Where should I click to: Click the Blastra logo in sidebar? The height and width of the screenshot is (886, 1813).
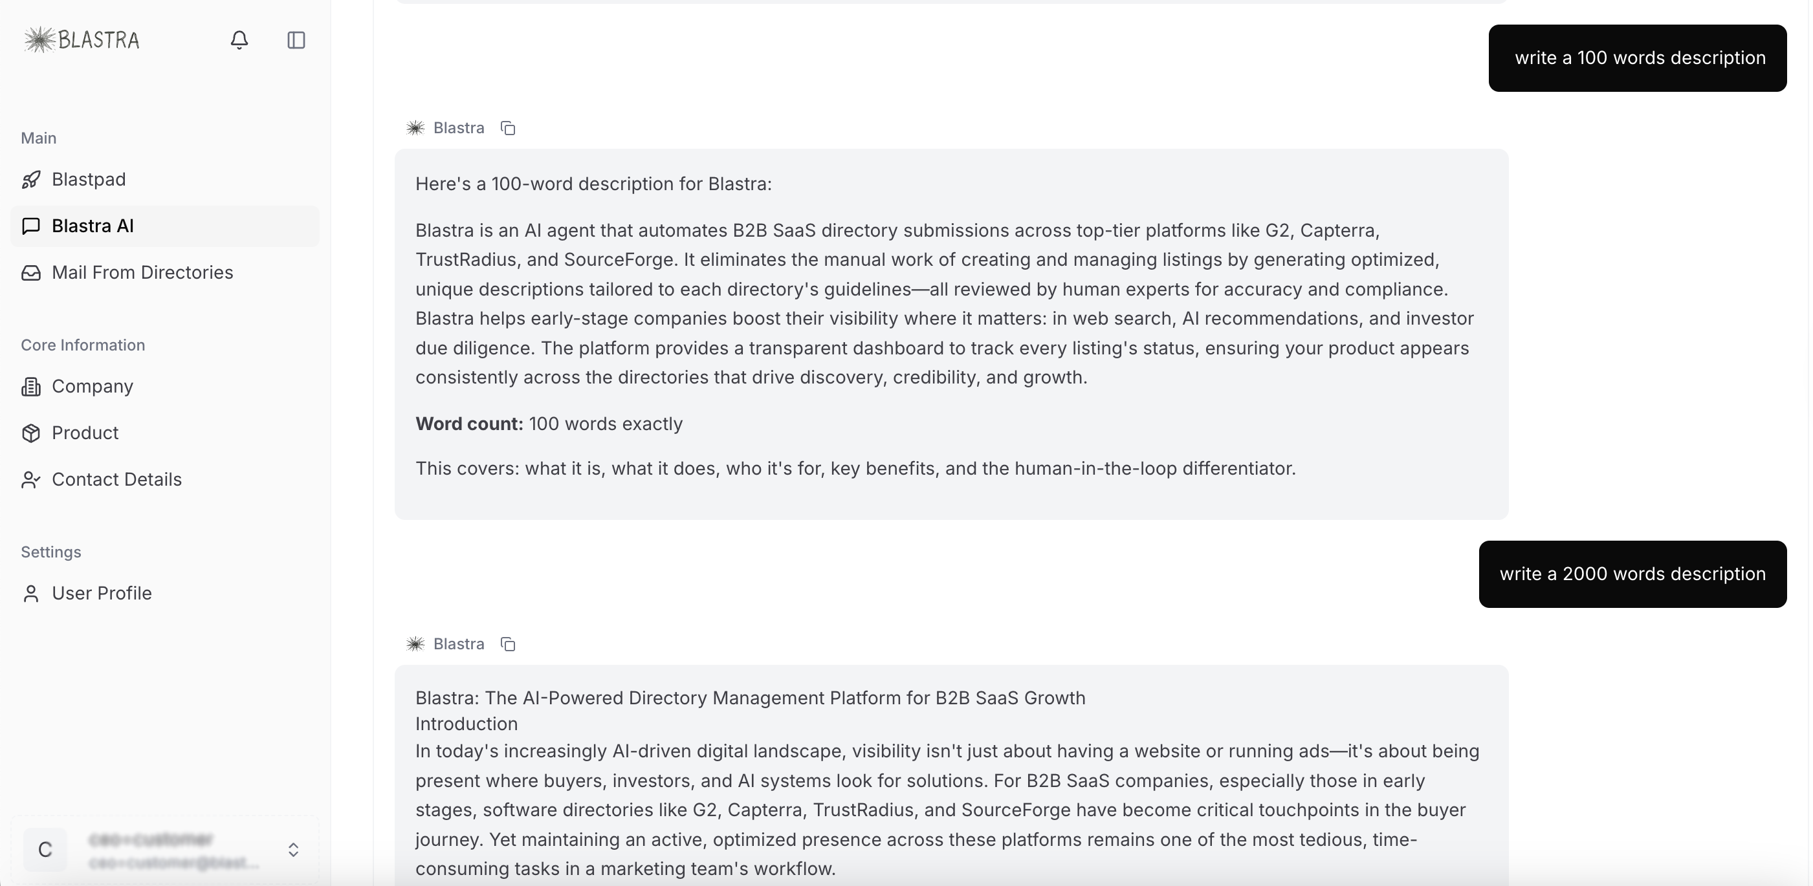(82, 40)
